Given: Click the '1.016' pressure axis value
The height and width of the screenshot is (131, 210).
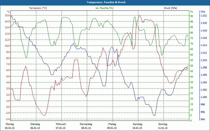Looking at the screenshot, I should click(204, 38).
